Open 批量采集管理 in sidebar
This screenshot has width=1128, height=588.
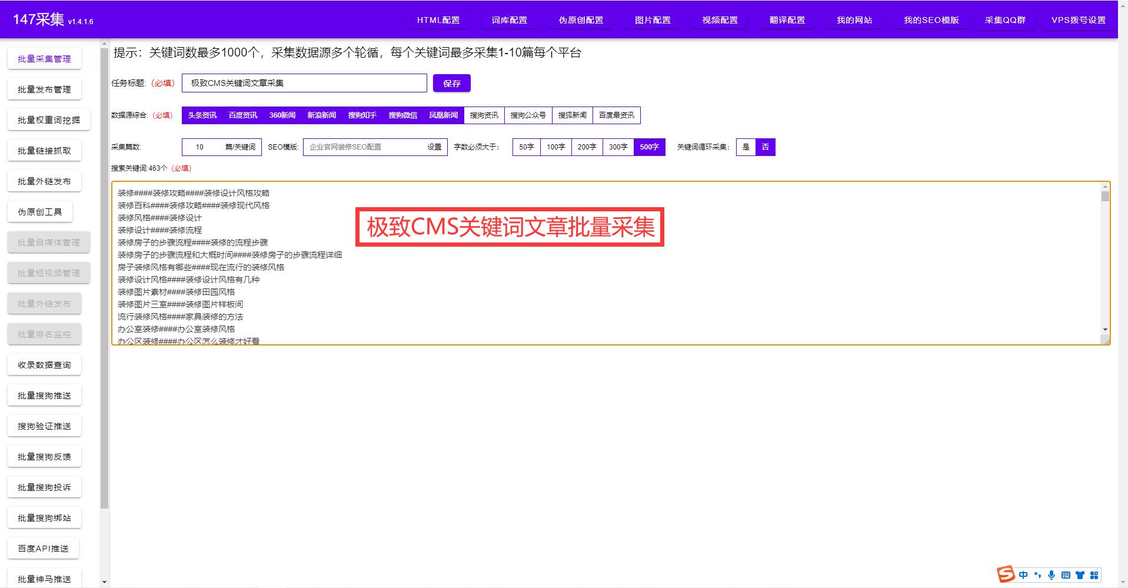(44, 59)
